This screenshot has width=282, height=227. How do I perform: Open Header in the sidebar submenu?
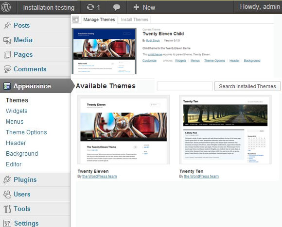pyautogui.click(x=16, y=143)
